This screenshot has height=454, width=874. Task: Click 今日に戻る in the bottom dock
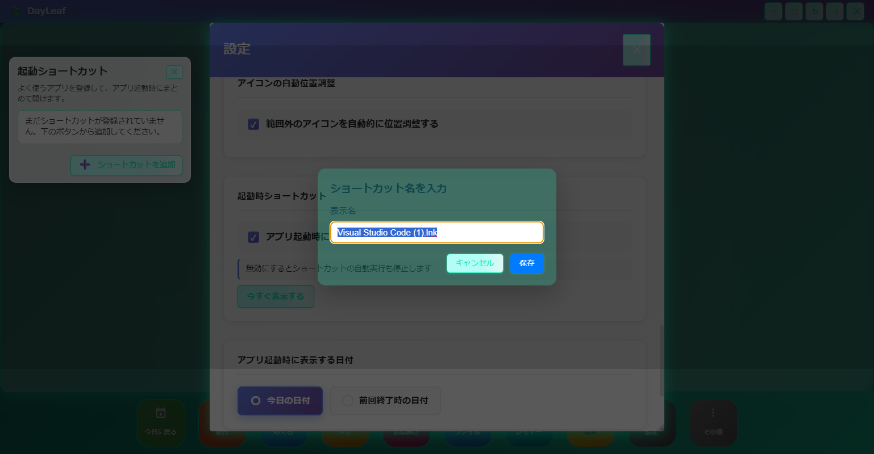161,423
